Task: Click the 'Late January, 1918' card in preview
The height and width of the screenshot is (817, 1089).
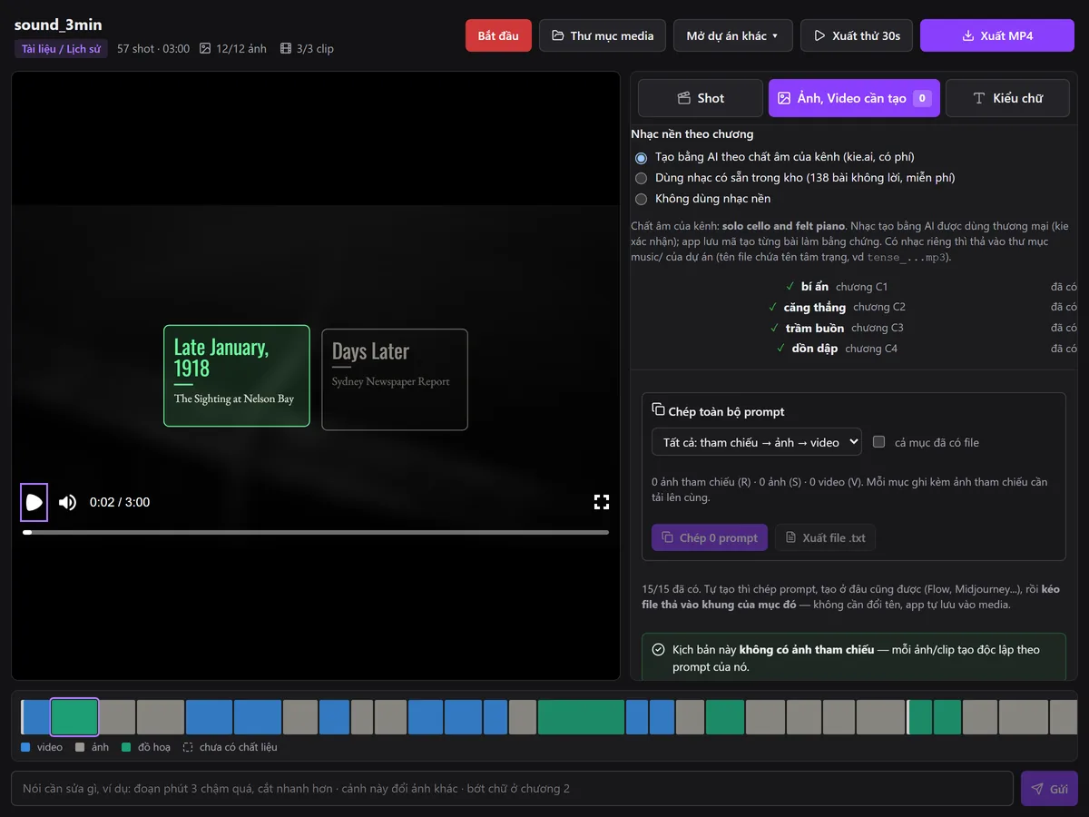Action: 237,376
